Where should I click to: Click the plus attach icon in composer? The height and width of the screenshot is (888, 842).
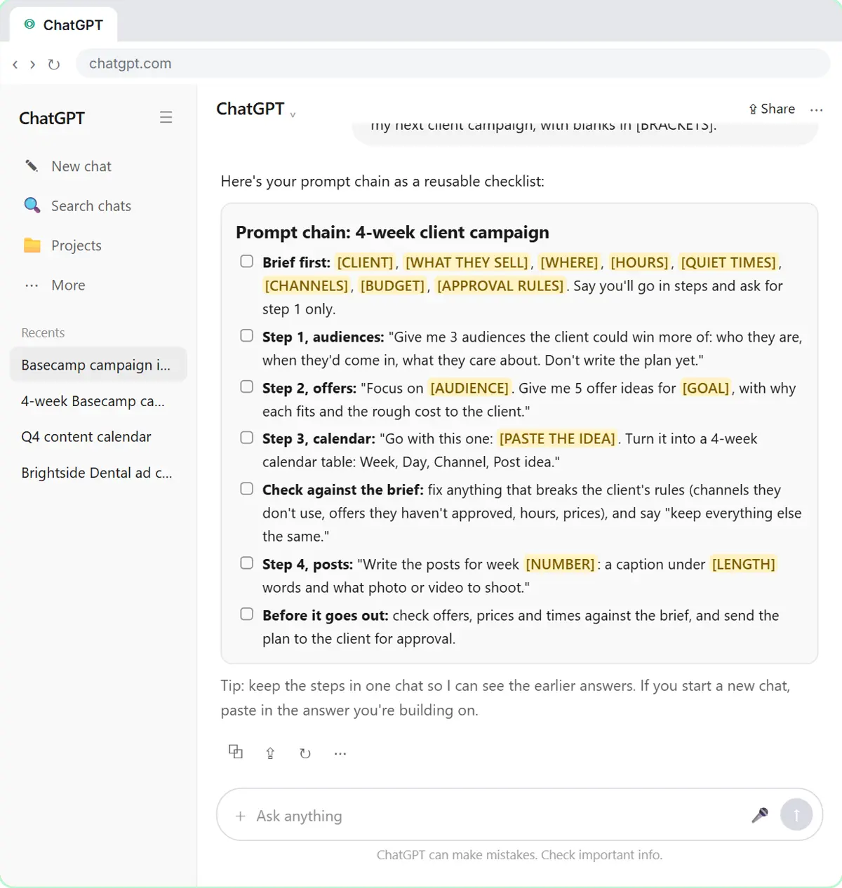(x=240, y=816)
